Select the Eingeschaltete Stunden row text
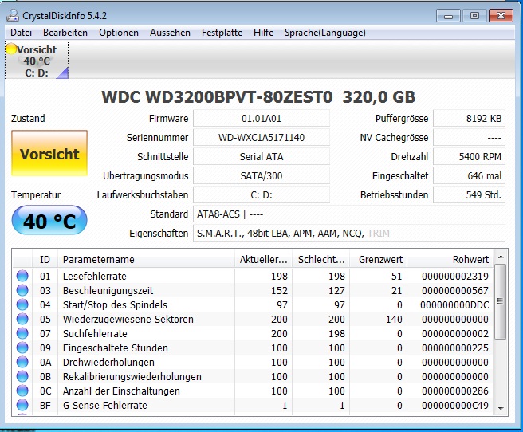The width and height of the screenshot is (523, 432). (115, 348)
